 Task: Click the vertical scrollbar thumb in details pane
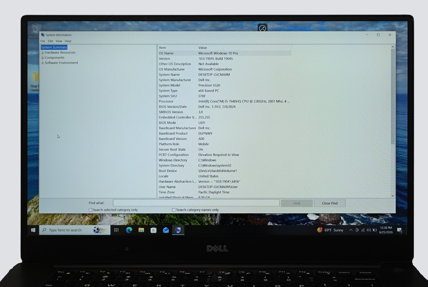(393, 97)
